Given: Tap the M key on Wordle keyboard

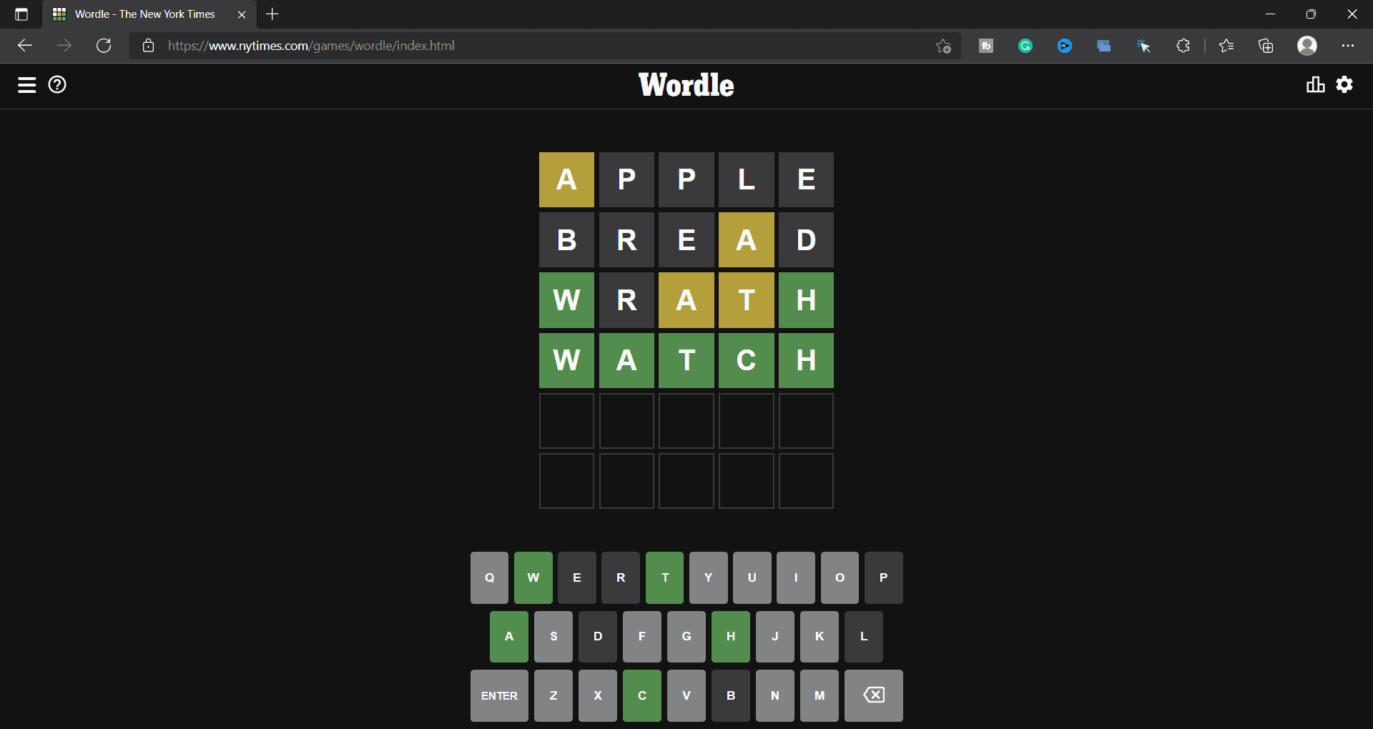Looking at the screenshot, I should click(x=820, y=695).
